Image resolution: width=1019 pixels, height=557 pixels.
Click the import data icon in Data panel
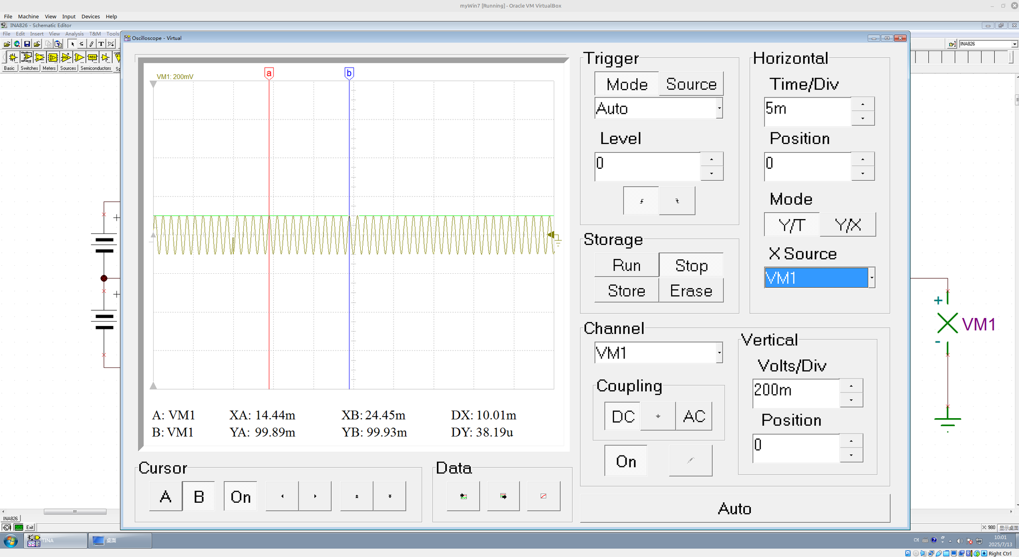click(x=463, y=496)
